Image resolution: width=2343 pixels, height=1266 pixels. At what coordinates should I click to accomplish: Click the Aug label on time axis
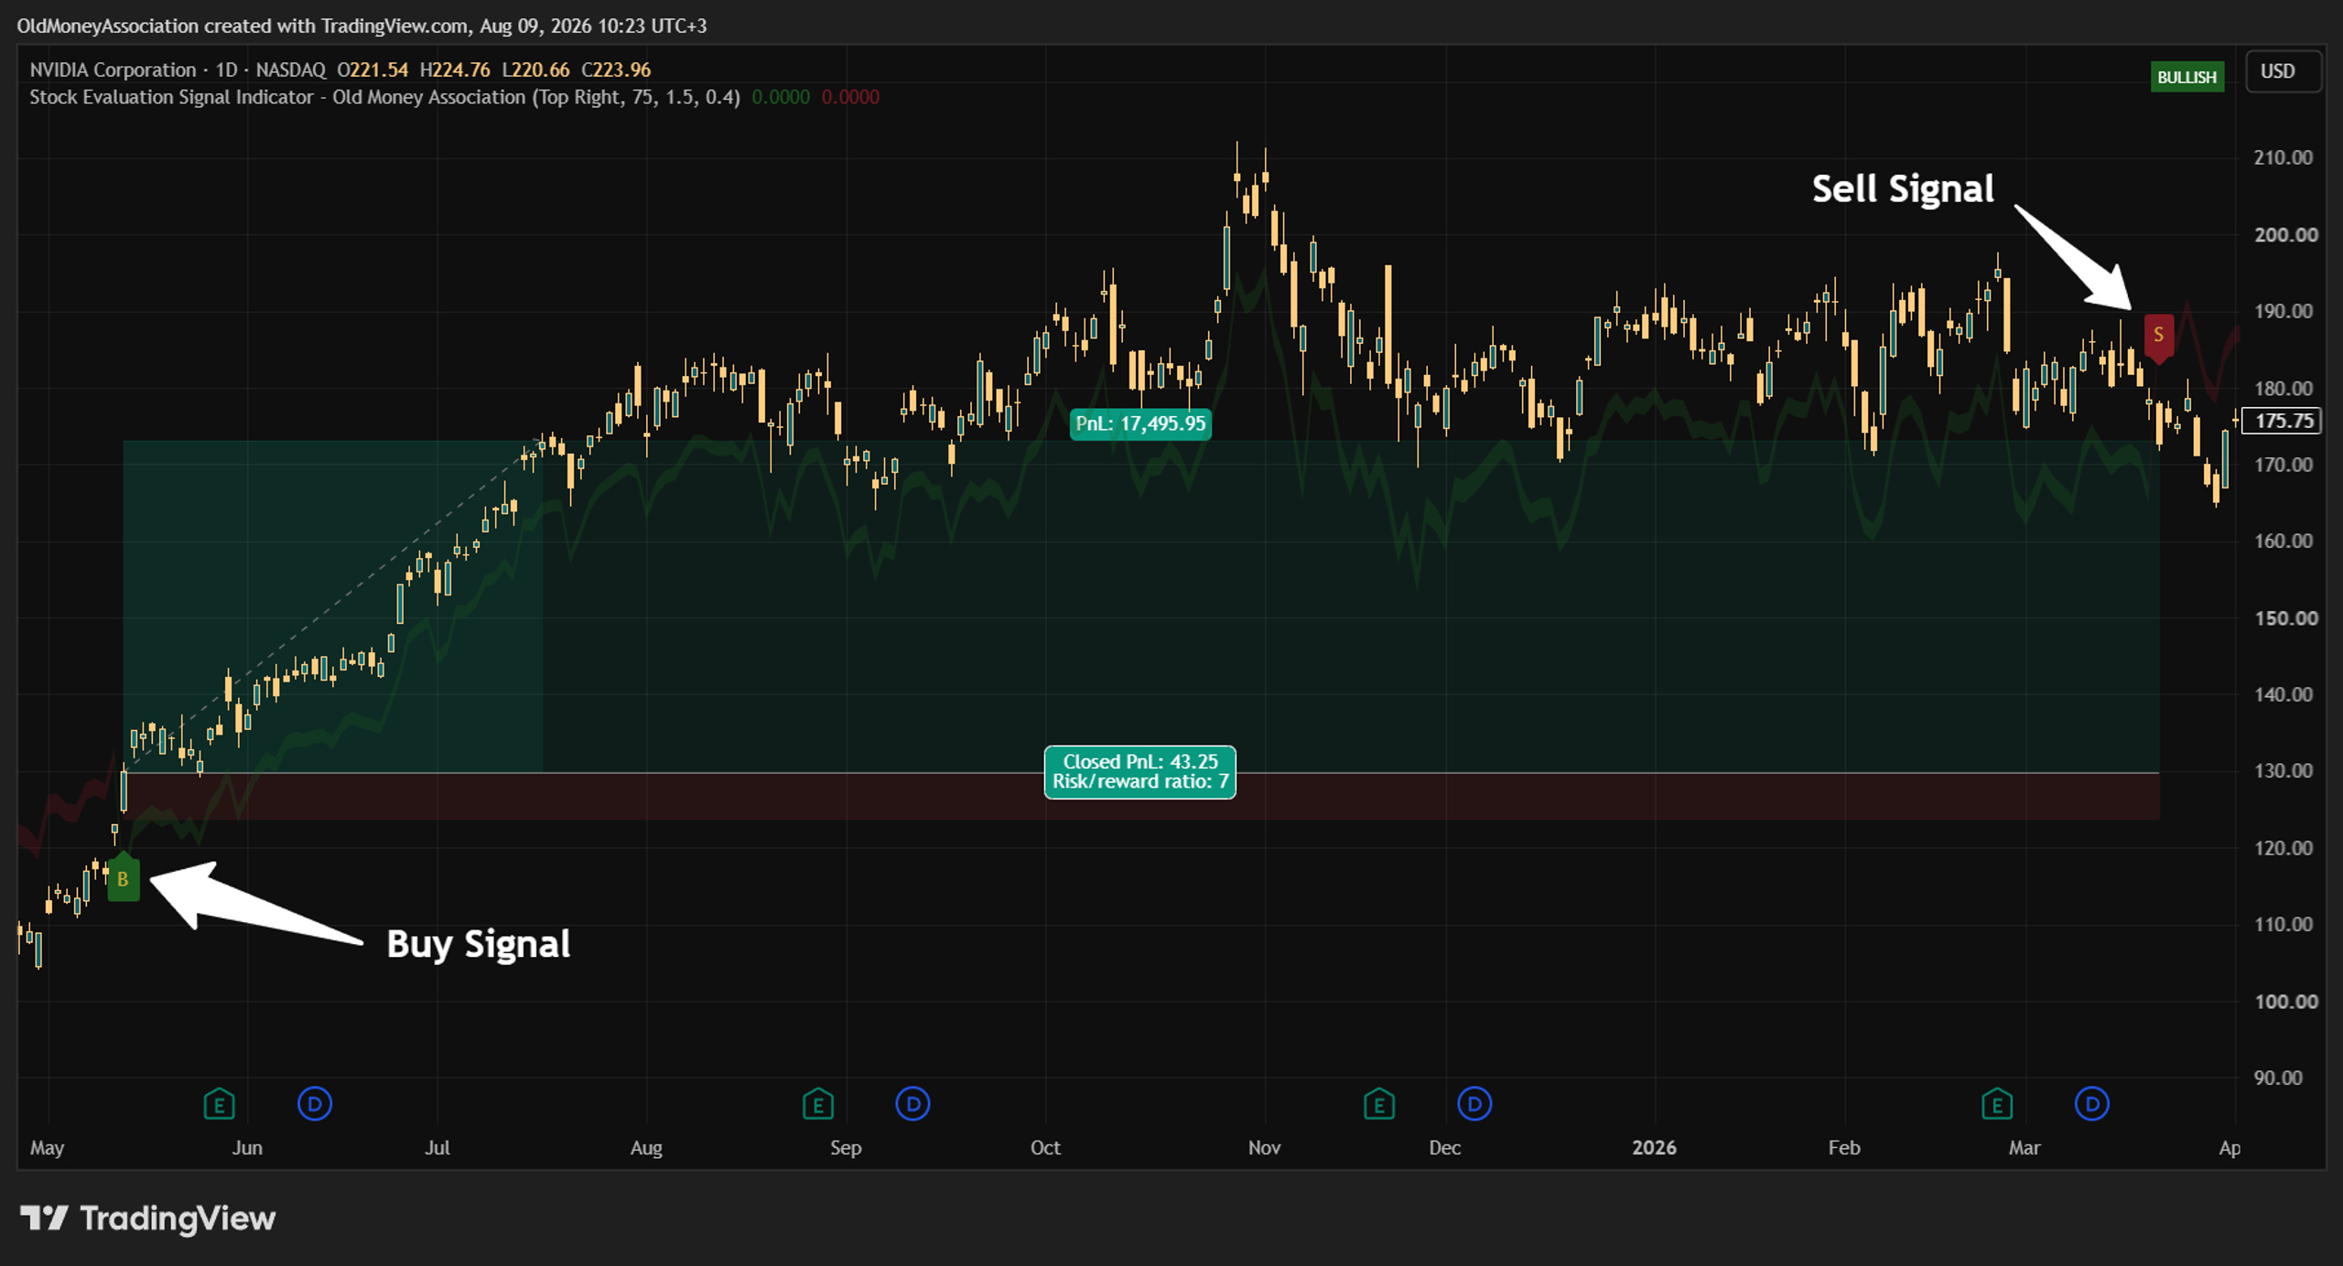(x=646, y=1148)
